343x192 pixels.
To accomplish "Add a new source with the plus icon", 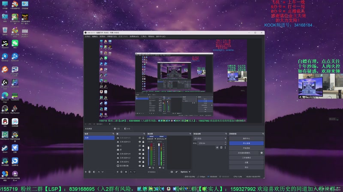I will click(x=117, y=172).
